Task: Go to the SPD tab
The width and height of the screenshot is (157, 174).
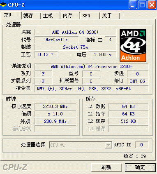Action: click(x=90, y=16)
